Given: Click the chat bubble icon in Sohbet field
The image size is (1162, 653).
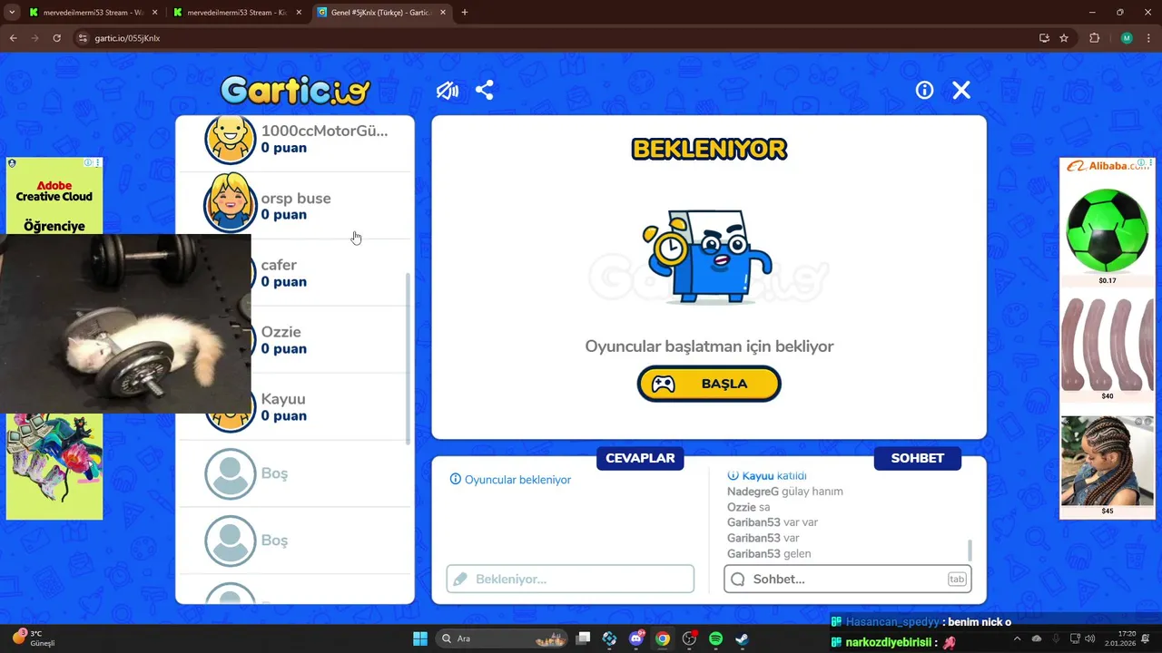Looking at the screenshot, I should click(x=738, y=579).
